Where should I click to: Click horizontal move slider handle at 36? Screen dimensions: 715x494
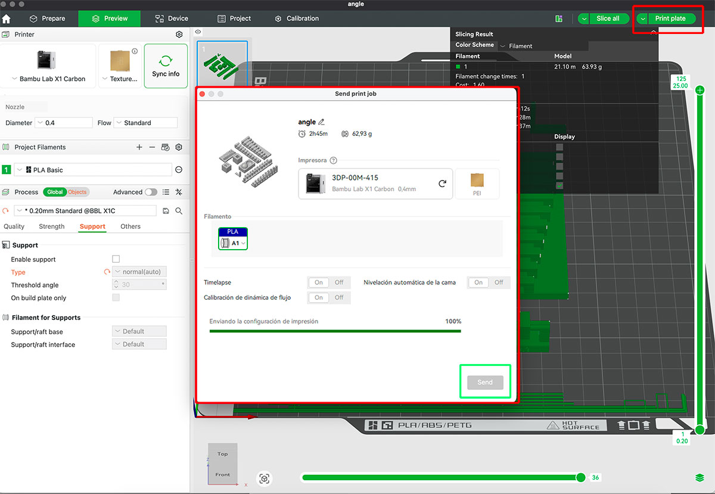pyautogui.click(x=580, y=477)
